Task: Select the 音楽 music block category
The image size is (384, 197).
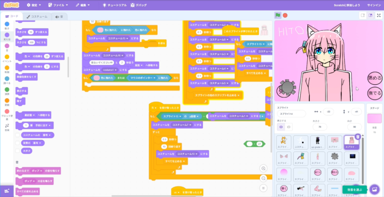Action: tap(7, 127)
